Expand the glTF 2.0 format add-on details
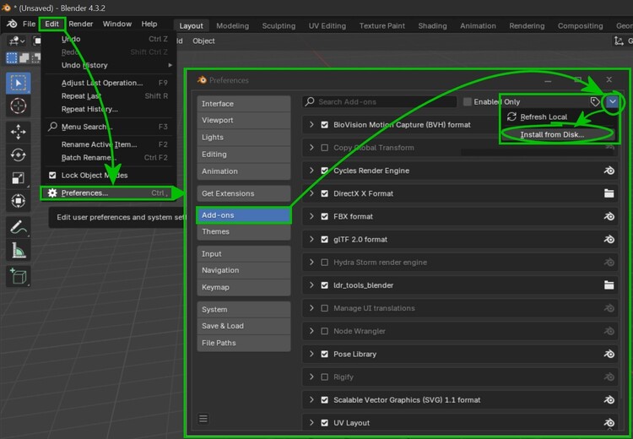Image resolution: width=633 pixels, height=439 pixels. pos(311,240)
